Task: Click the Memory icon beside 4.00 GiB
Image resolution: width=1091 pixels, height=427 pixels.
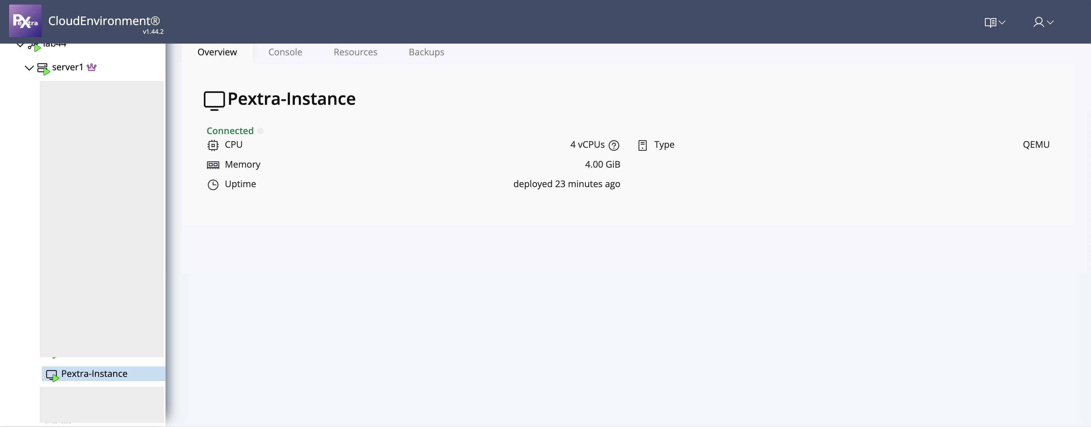Action: tap(213, 165)
